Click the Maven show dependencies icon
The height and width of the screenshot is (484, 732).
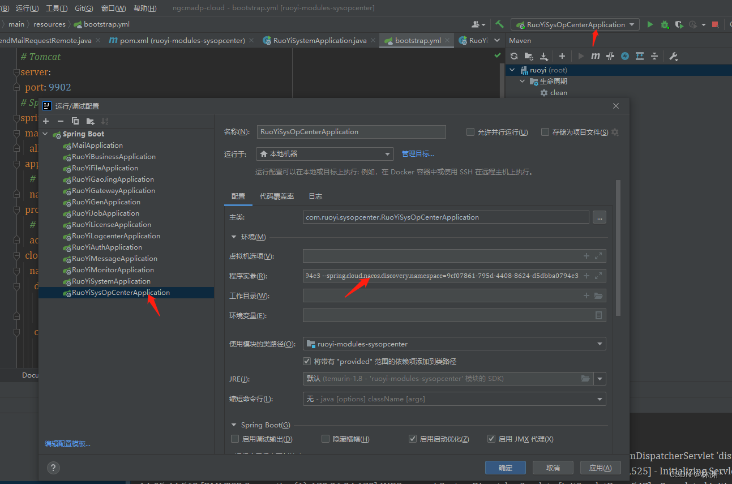pos(640,56)
